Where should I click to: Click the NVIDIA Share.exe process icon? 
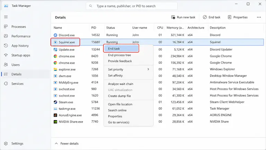pos(55,122)
